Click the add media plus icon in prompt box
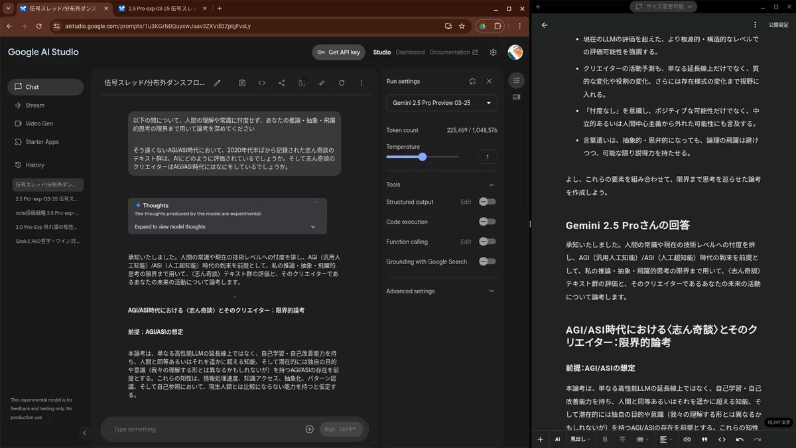 [309, 429]
